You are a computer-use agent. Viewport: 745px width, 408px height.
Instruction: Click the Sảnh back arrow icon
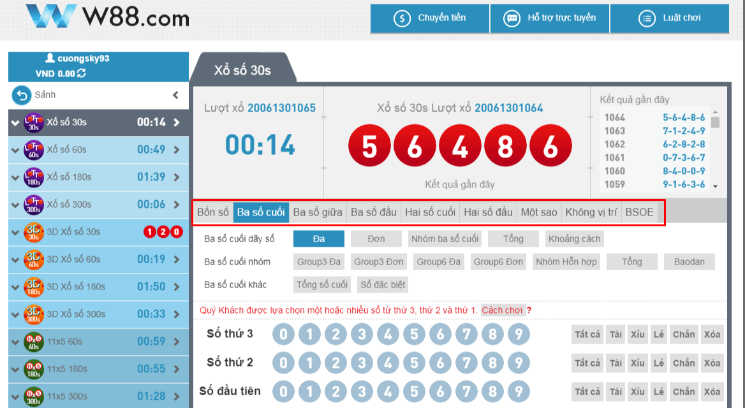tap(22, 95)
